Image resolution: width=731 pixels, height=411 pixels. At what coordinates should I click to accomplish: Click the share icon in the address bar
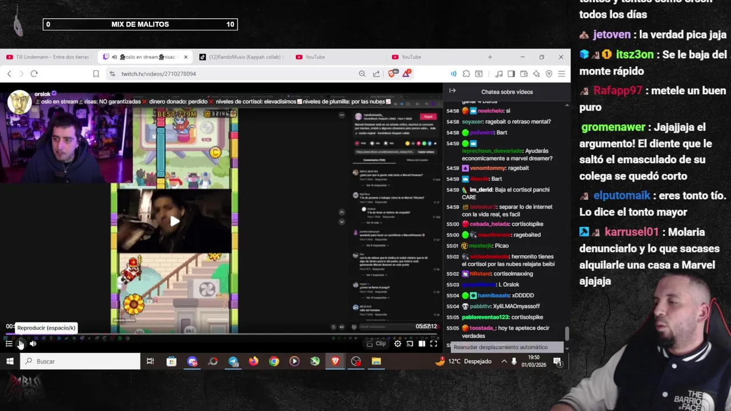click(376, 74)
